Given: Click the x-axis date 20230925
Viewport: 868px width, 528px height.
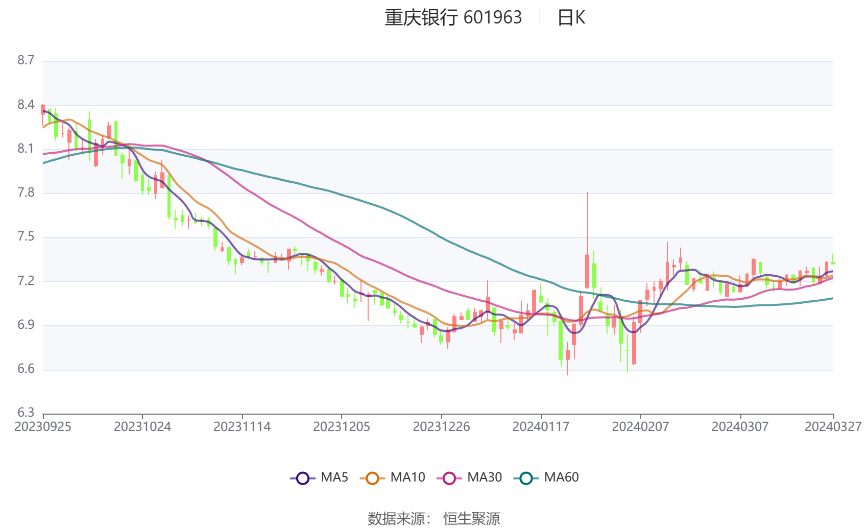Looking at the screenshot, I should tap(43, 427).
